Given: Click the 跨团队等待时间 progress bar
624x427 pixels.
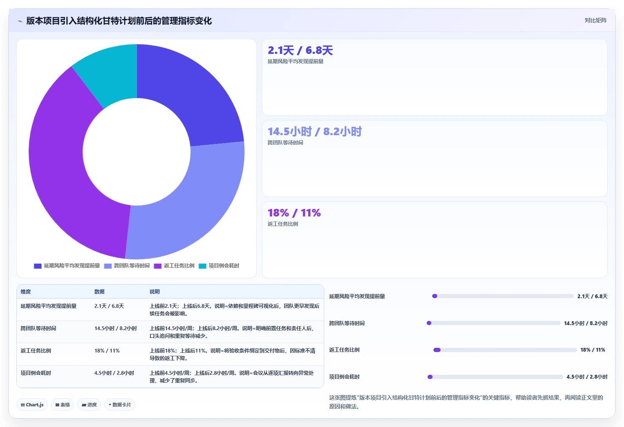Looking at the screenshot, I should [494, 323].
